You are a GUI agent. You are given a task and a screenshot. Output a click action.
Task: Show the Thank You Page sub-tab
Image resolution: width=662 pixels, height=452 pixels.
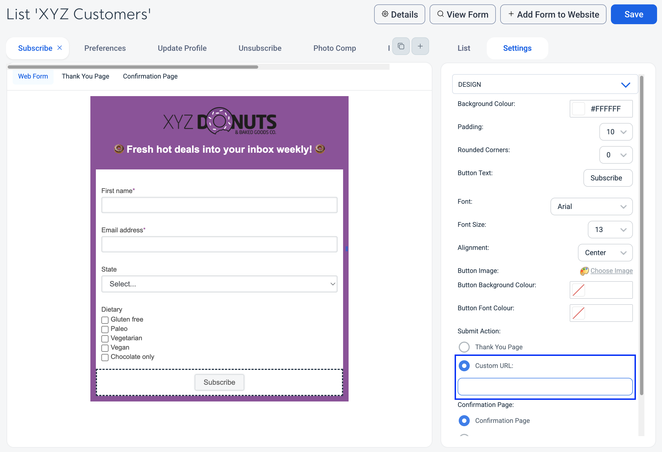point(85,76)
